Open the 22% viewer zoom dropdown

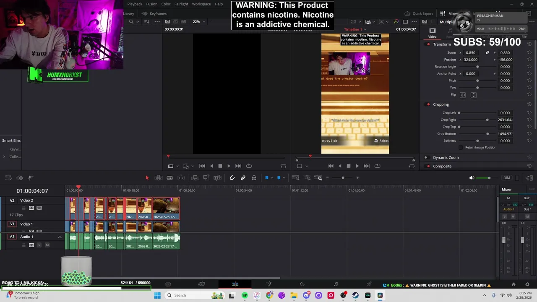[x=199, y=22]
